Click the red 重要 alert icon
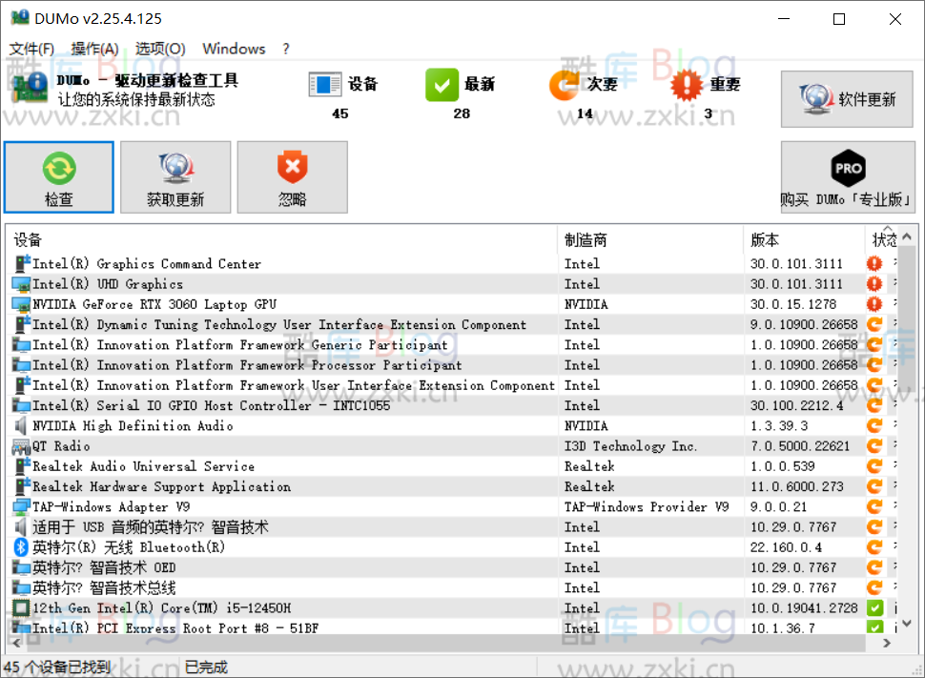This screenshot has height=678, width=925. [x=687, y=85]
